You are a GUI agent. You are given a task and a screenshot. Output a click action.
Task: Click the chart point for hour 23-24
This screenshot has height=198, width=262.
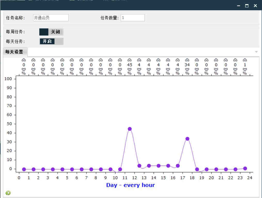coord(245,168)
